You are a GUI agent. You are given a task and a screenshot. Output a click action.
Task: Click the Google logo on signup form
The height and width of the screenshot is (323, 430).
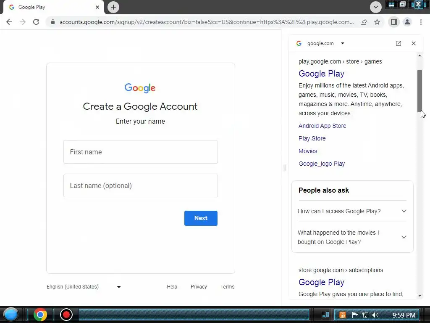[x=140, y=88]
